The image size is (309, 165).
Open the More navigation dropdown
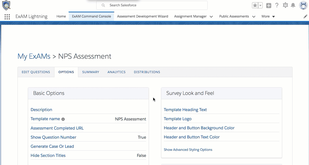click(268, 16)
